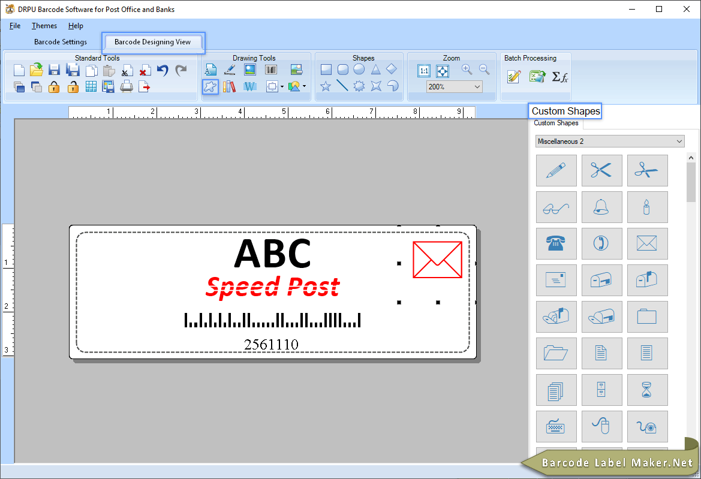Expand the border frame tool dropdown arrow
701x479 pixels.
pyautogui.click(x=282, y=87)
